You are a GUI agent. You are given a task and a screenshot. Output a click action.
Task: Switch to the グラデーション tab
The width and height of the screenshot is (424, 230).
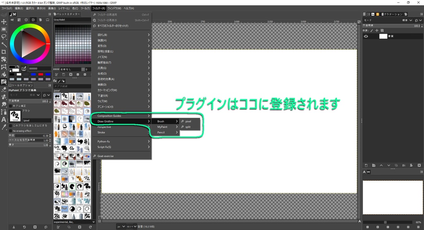click(x=393, y=14)
